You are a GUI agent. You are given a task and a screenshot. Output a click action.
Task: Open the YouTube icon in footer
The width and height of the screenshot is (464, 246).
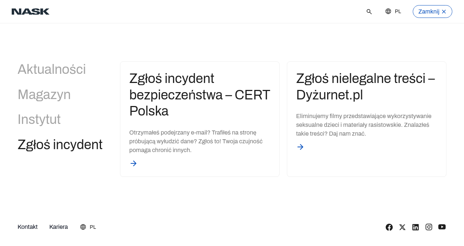442,227
